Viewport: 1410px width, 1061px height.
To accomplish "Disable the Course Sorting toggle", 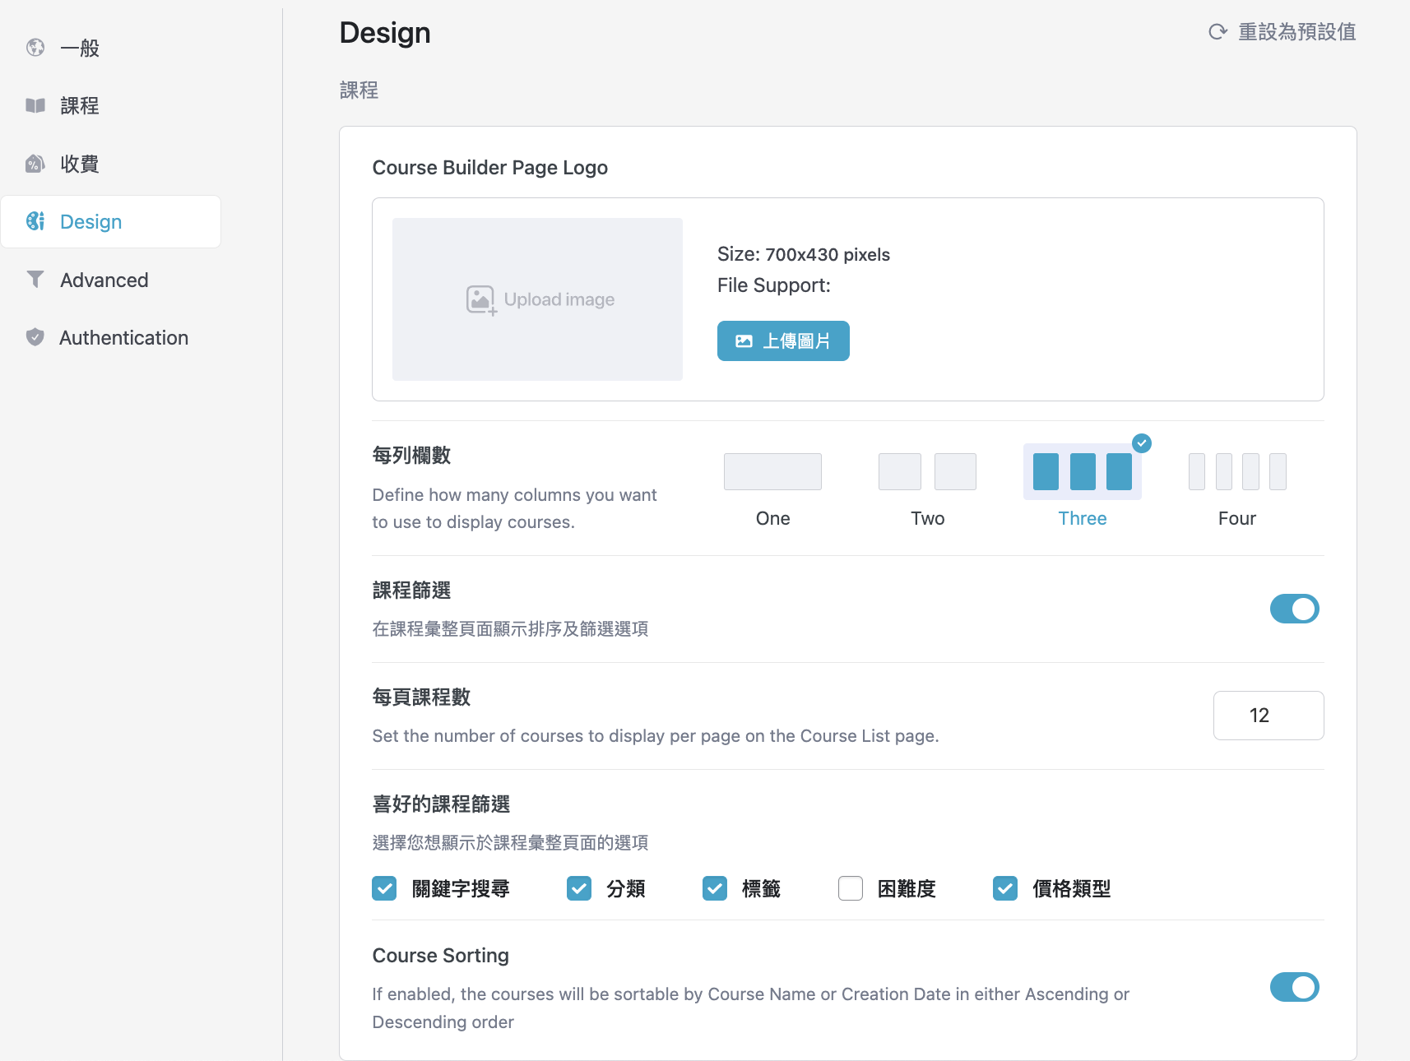I will coord(1294,987).
